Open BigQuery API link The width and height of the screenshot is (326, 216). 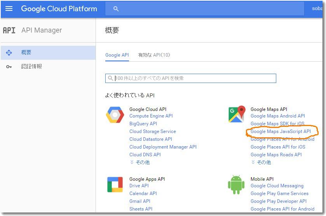pyautogui.click(x=143, y=124)
